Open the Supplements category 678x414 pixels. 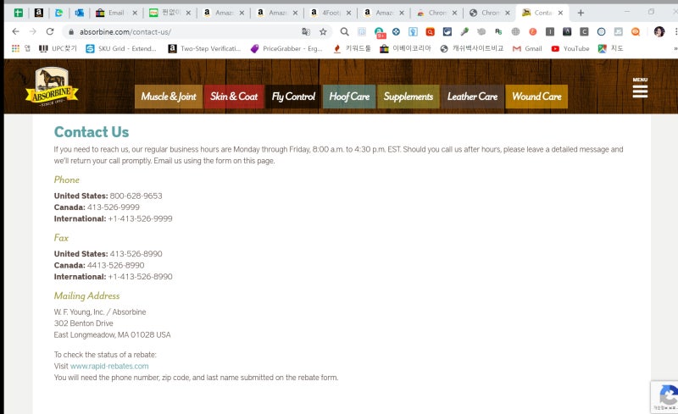click(408, 97)
